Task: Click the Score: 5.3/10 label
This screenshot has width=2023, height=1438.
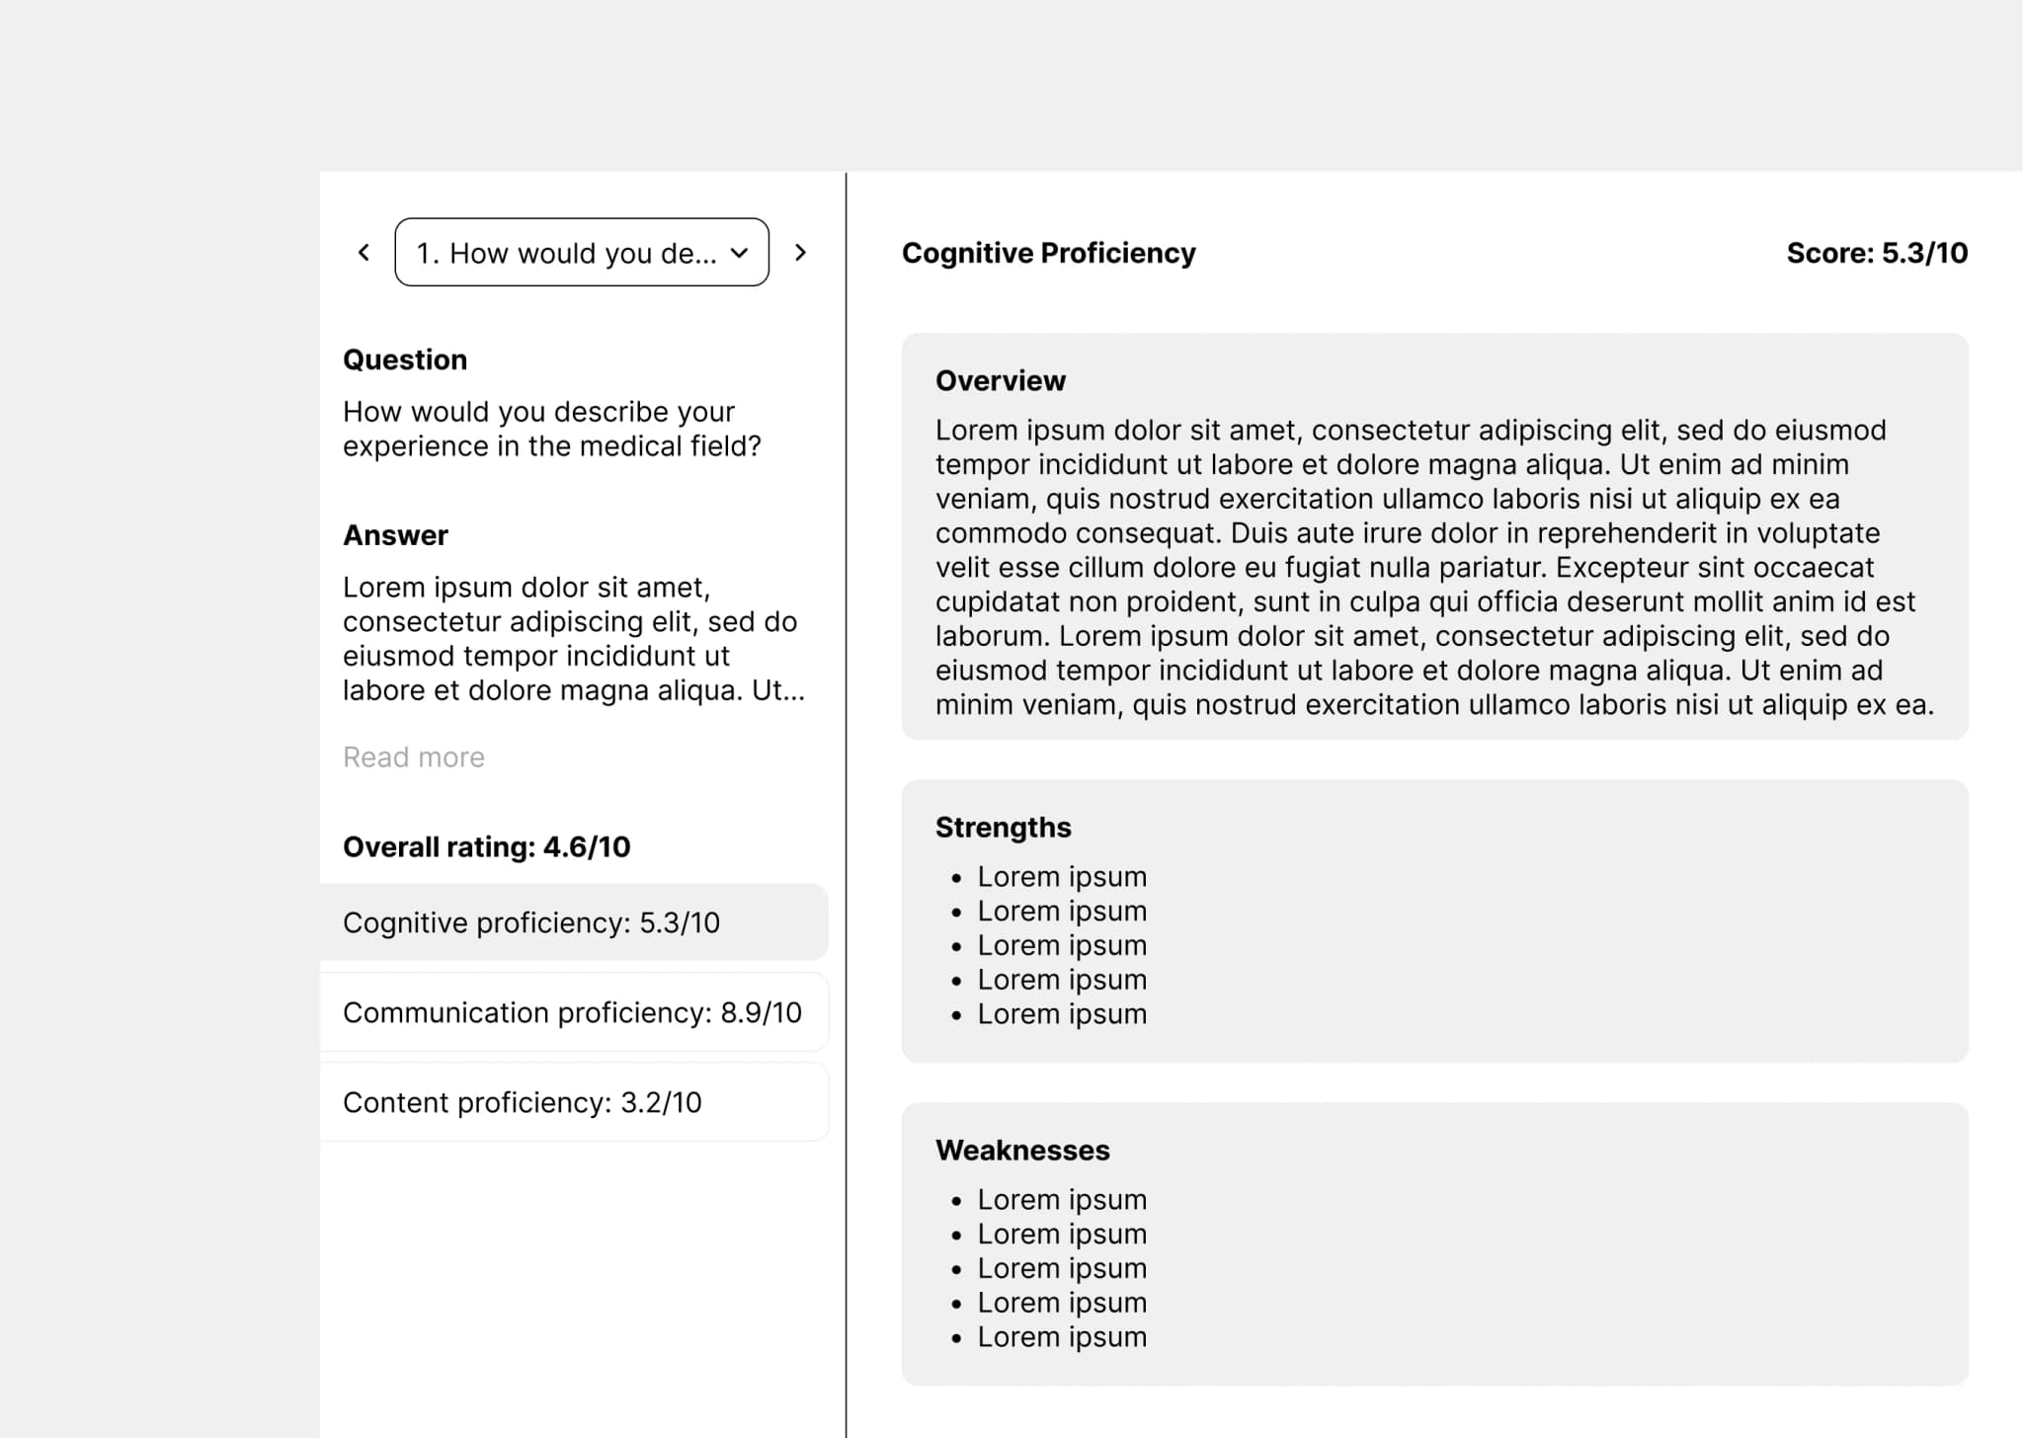Action: tap(1876, 253)
